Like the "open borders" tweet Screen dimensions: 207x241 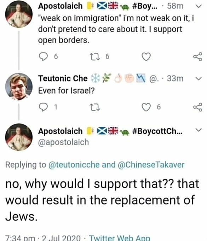pos(146,57)
